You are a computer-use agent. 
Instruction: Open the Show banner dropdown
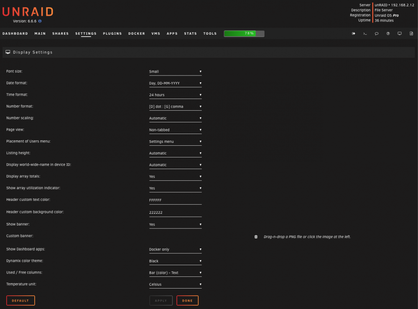(175, 225)
